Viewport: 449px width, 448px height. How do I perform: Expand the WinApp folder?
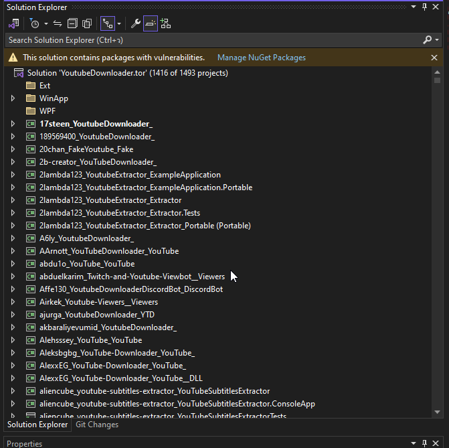click(x=13, y=98)
